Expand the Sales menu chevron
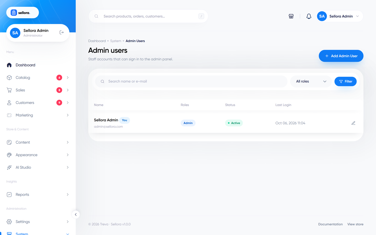This screenshot has height=235, width=376. click(x=68, y=90)
